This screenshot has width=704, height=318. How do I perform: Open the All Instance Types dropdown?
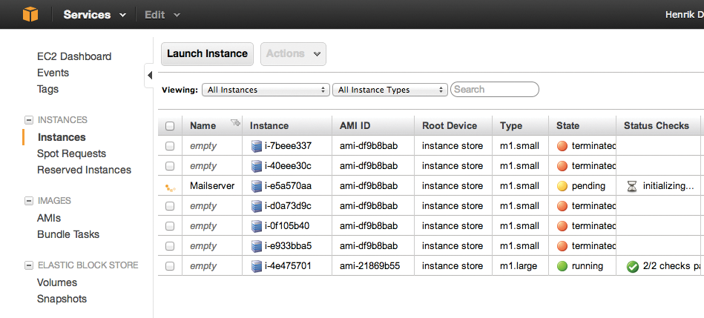(389, 90)
